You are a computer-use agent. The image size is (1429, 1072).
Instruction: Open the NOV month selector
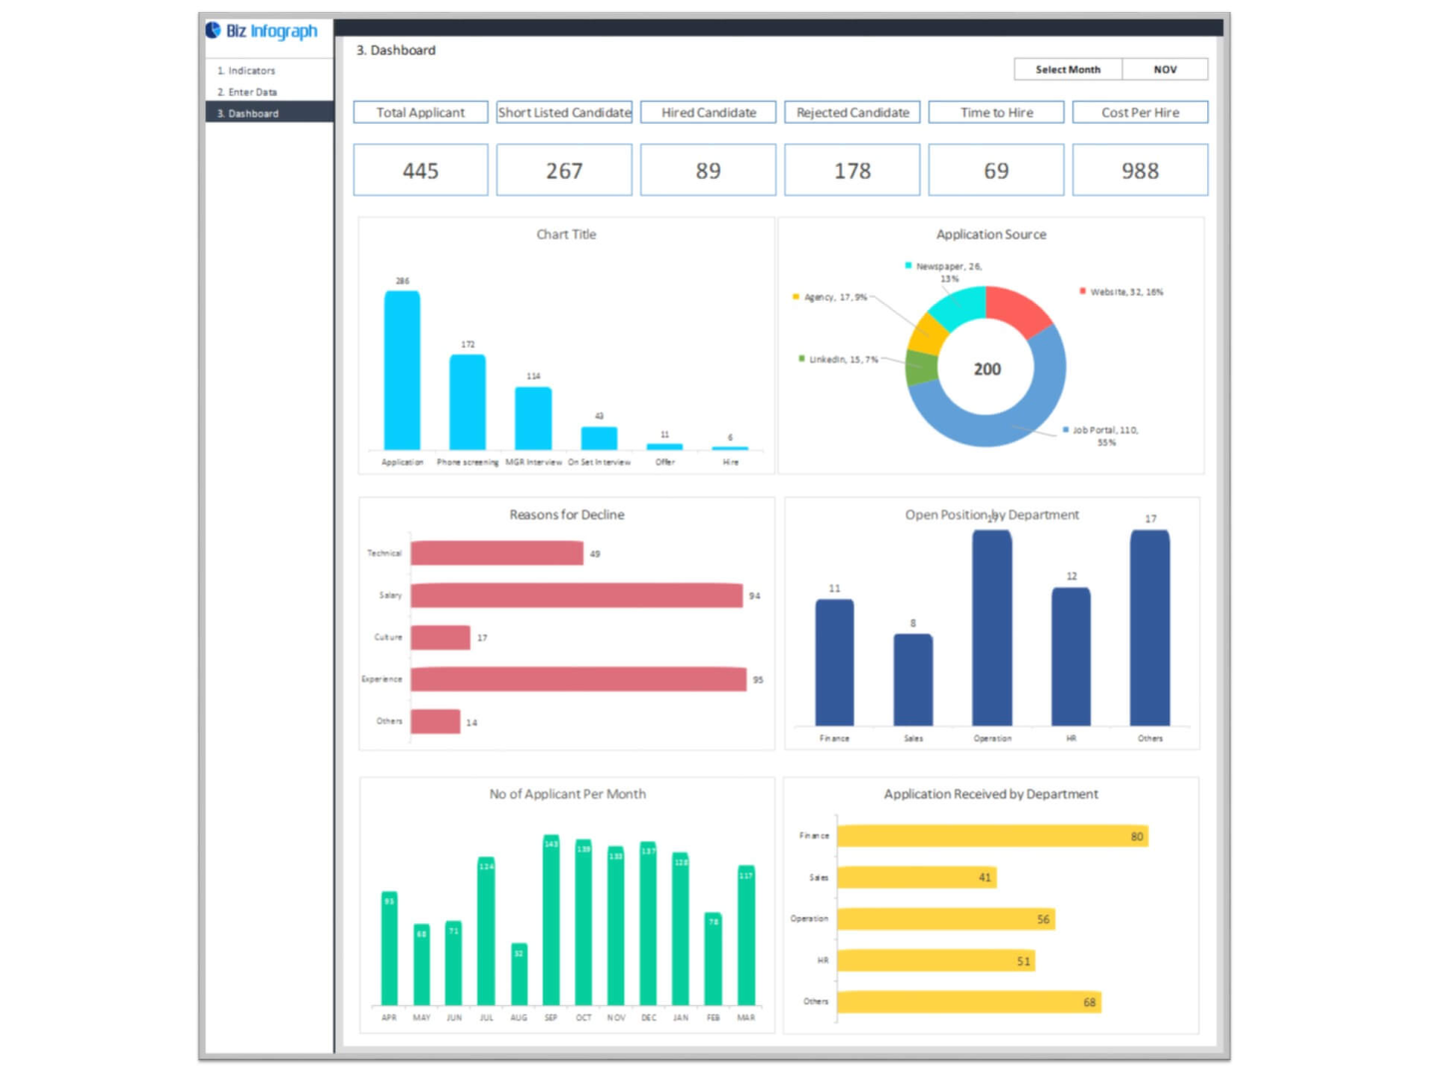[1165, 69]
